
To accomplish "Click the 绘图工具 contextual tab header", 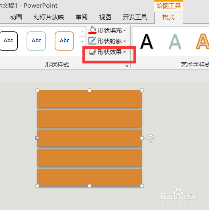I will (169, 6).
